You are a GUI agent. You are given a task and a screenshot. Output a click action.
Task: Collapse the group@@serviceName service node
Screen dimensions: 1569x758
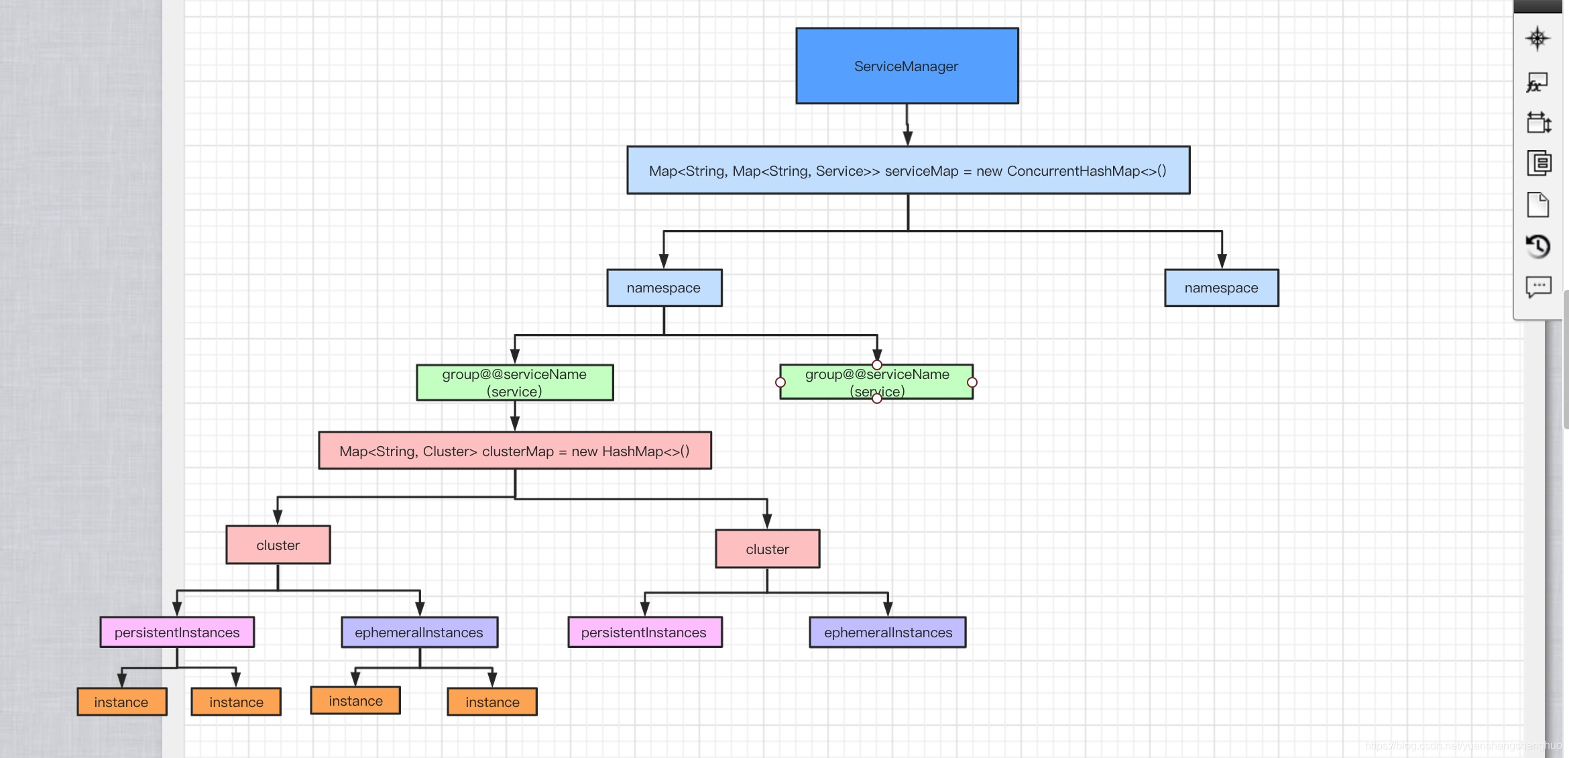click(x=514, y=382)
